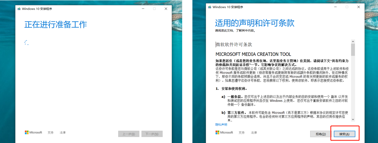The image size is (378, 143).
Task: Open the privacy statement (隐私声明) link
Action: coord(221,125)
